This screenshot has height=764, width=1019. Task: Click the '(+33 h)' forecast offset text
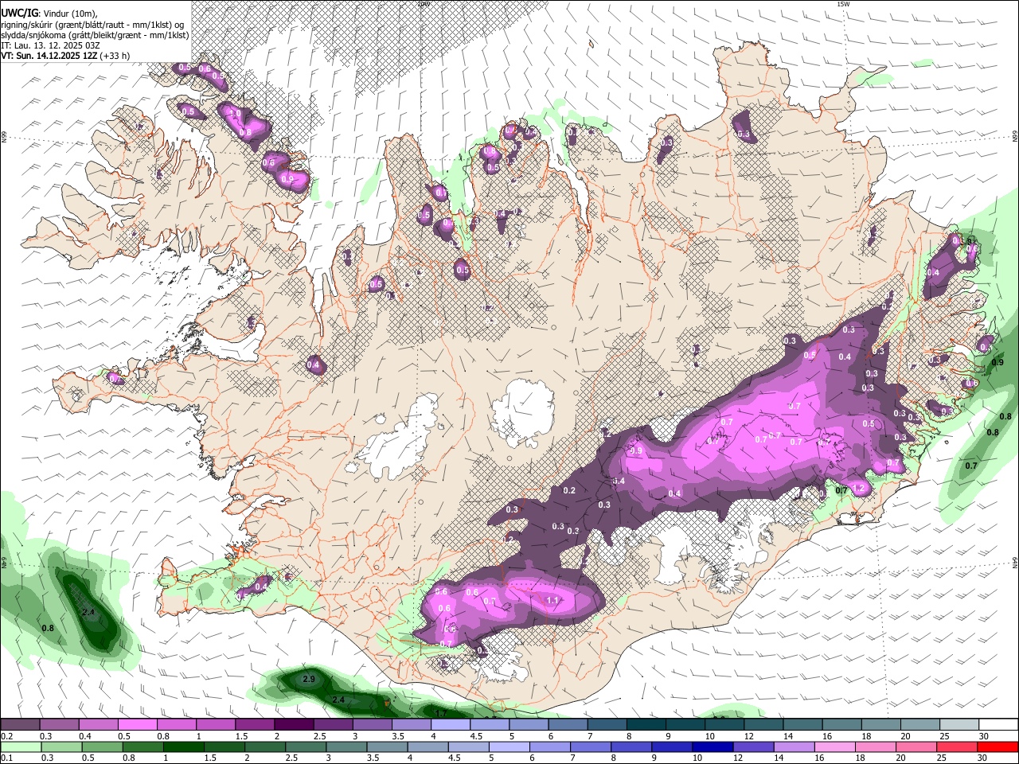pyautogui.click(x=115, y=56)
